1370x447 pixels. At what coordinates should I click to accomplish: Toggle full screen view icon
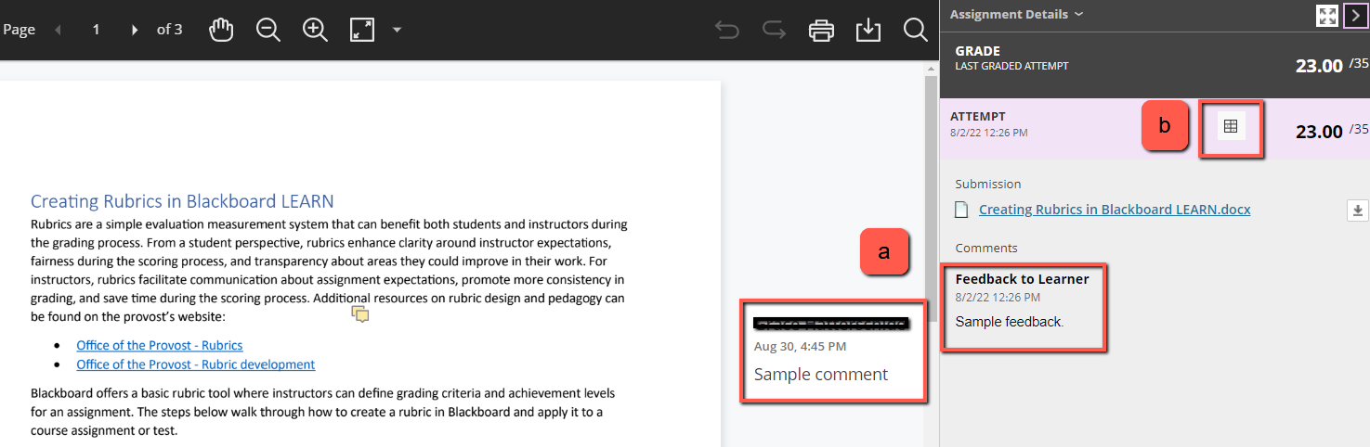click(x=1327, y=15)
